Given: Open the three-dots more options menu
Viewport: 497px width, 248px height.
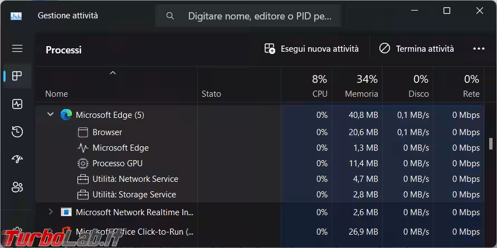Looking at the screenshot, I should 479,49.
